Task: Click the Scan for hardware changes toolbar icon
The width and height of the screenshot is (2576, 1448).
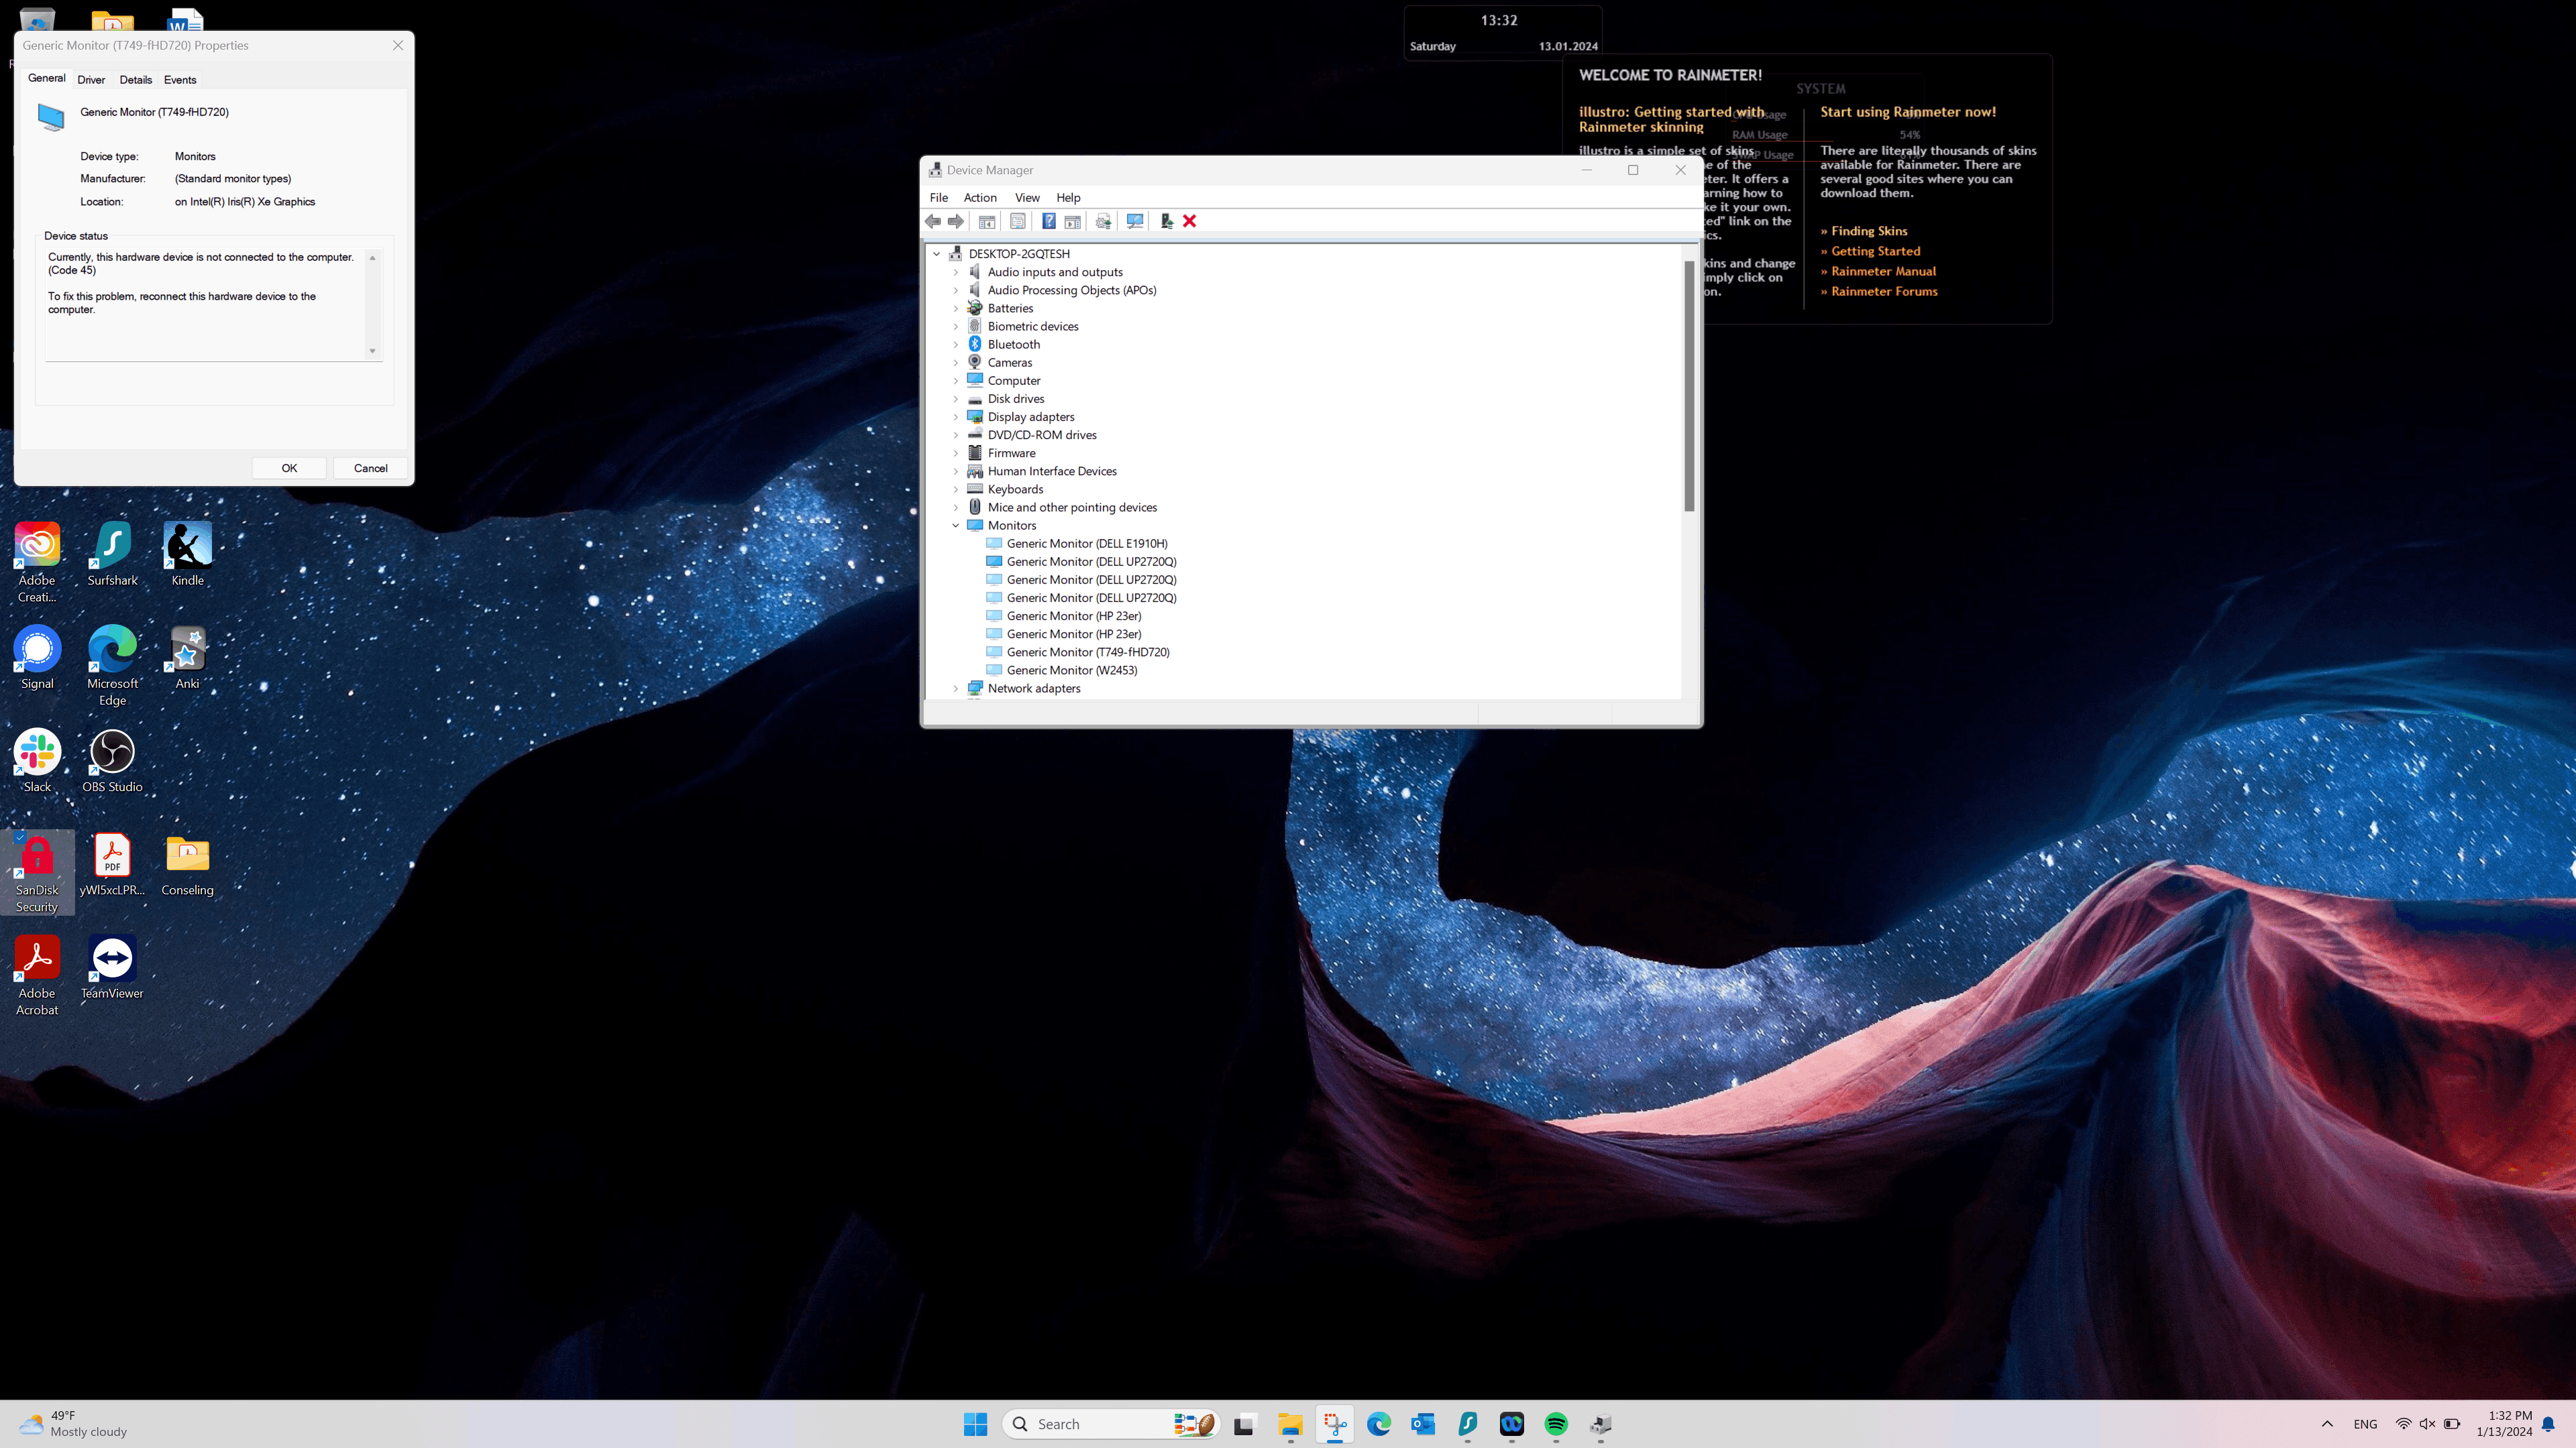Action: pyautogui.click(x=1135, y=221)
